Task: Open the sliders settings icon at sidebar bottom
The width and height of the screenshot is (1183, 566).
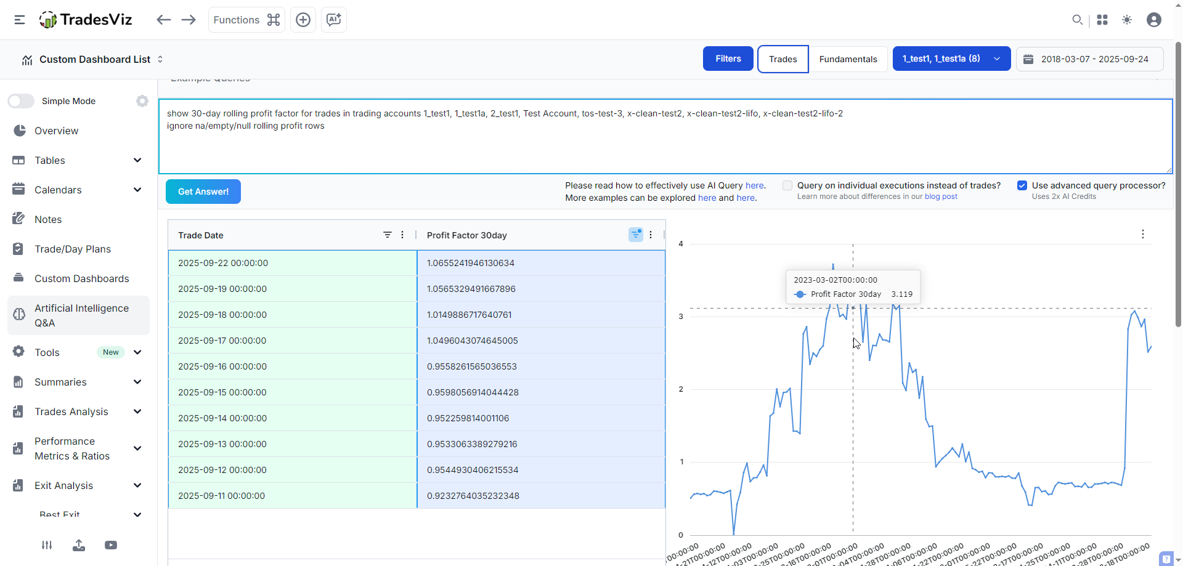Action: click(47, 545)
